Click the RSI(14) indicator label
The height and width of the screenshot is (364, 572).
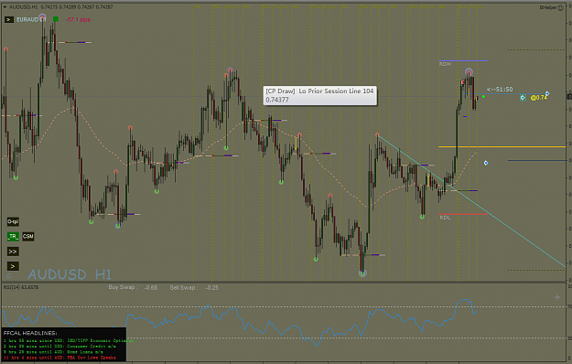click(x=21, y=287)
